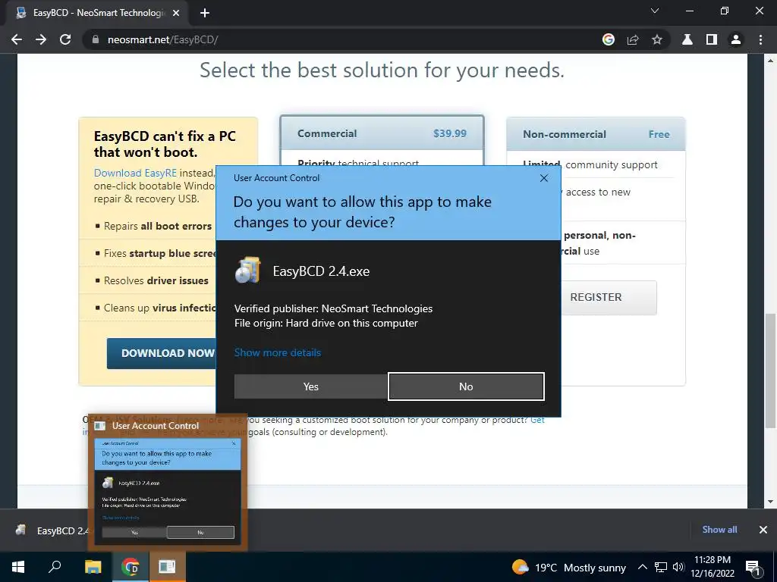777x582 pixels.
Task: Click the address bar URL field
Action: tap(347, 39)
